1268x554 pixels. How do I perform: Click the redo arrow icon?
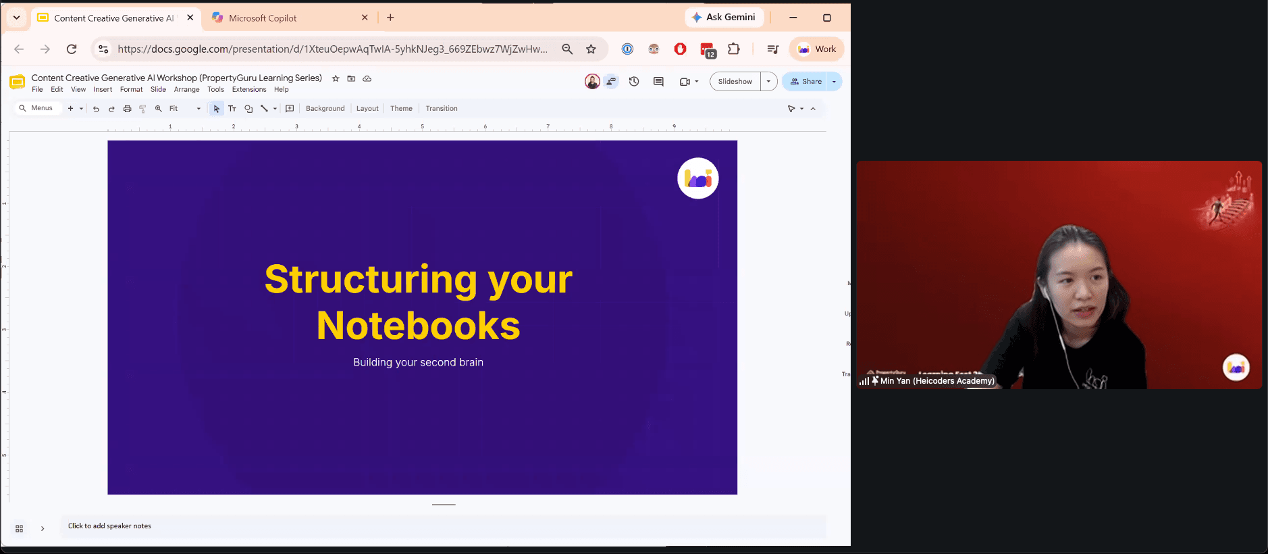(x=111, y=109)
